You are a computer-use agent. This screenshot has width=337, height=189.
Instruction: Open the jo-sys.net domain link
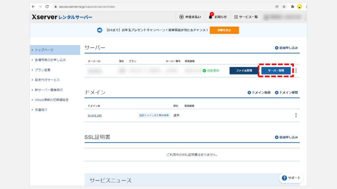pos(95,115)
